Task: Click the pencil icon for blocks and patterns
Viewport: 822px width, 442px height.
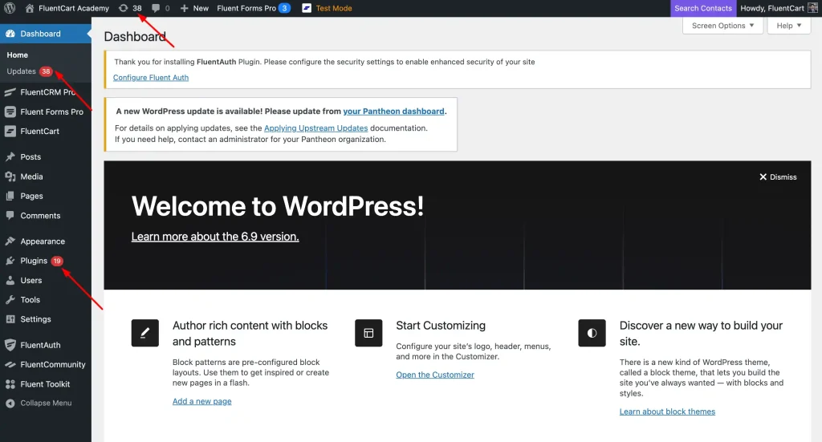Action: pos(145,333)
